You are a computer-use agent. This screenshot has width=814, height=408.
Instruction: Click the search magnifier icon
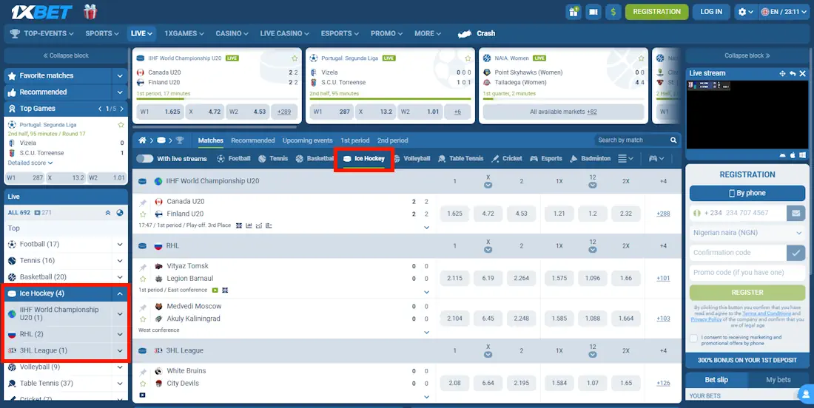[x=673, y=140]
